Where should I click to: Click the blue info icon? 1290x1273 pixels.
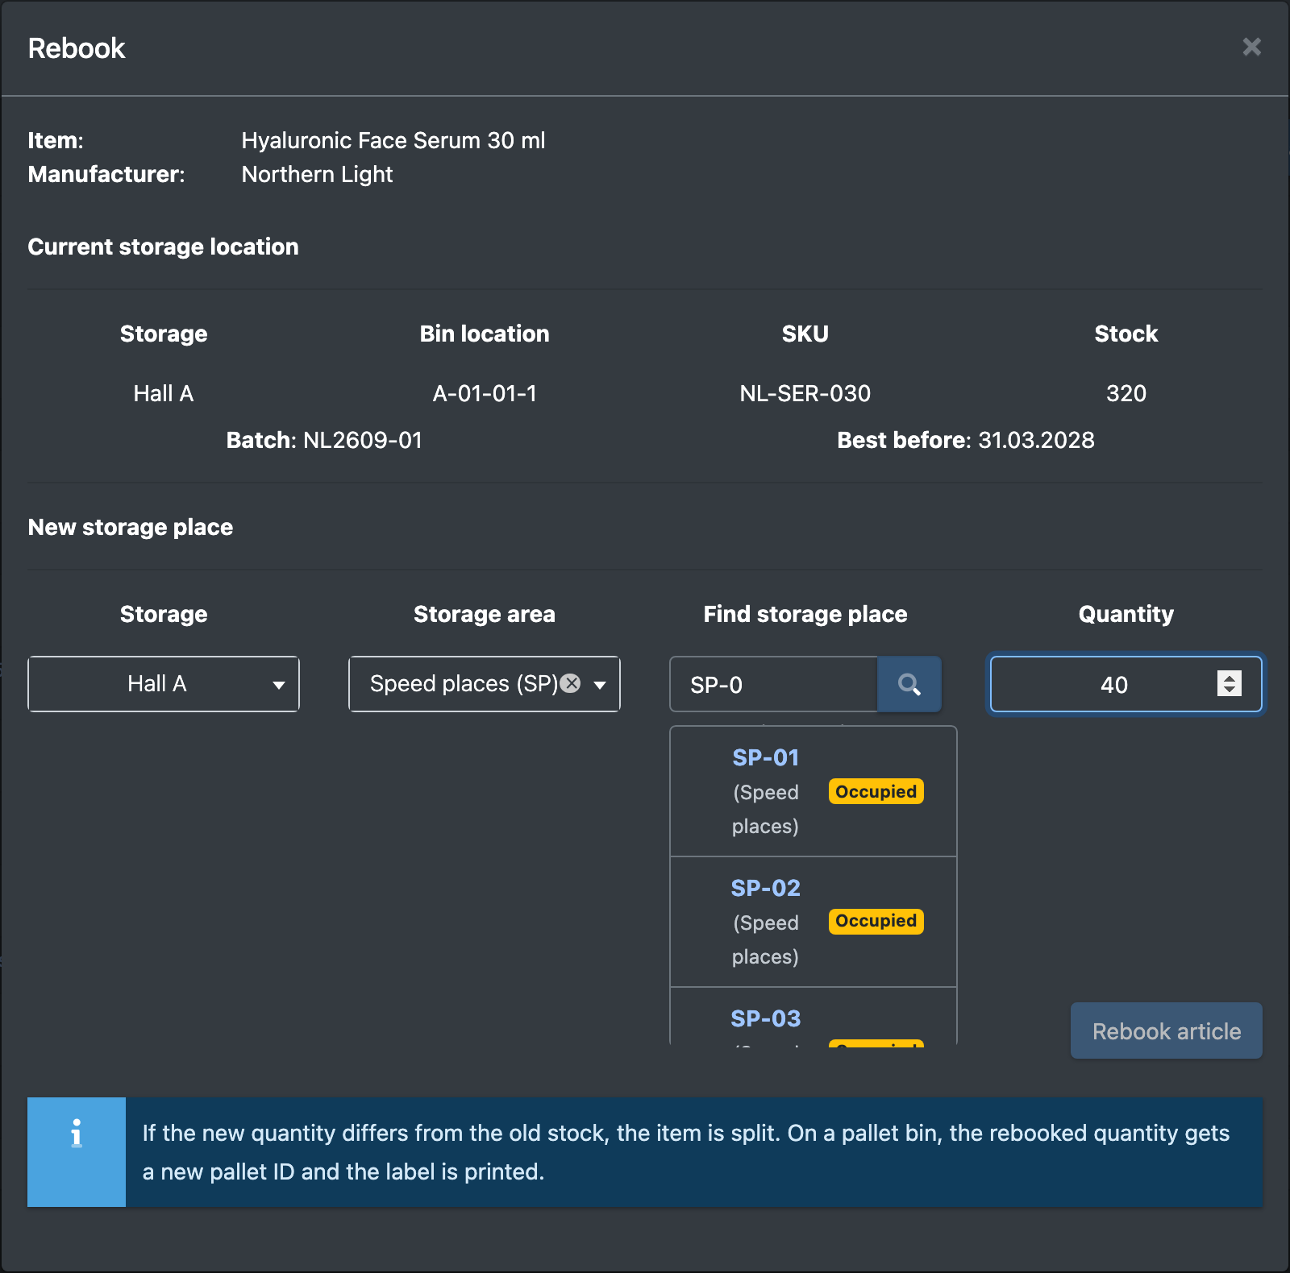(77, 1151)
